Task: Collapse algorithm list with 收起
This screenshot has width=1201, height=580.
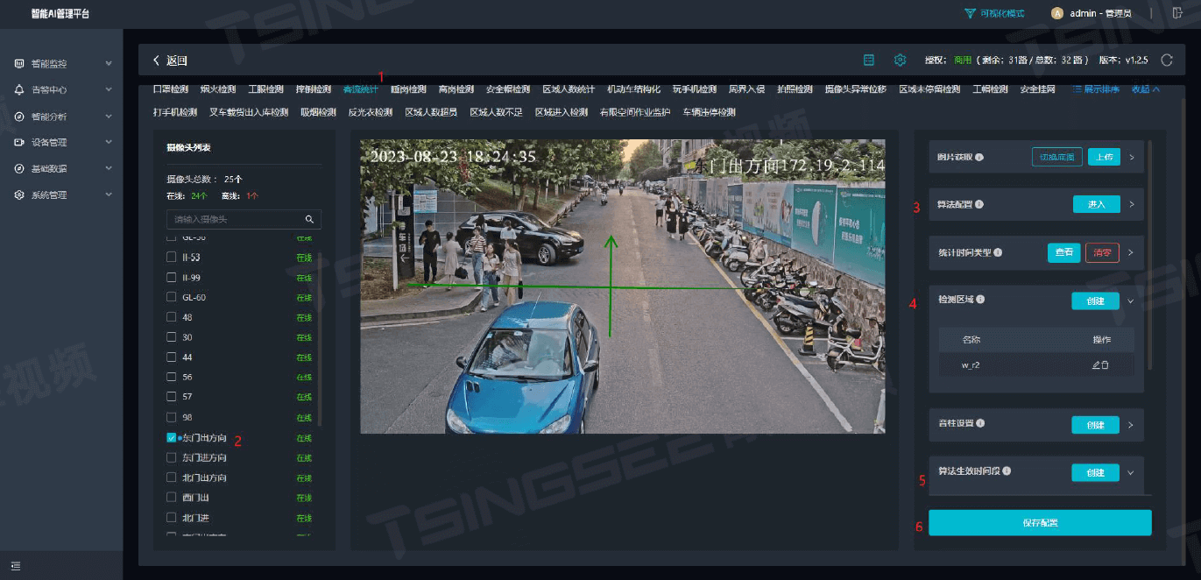Action: click(x=1146, y=89)
